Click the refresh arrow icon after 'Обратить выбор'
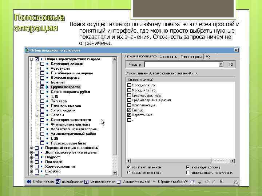Screen dimensions: 262x196 [x=186, y=182]
